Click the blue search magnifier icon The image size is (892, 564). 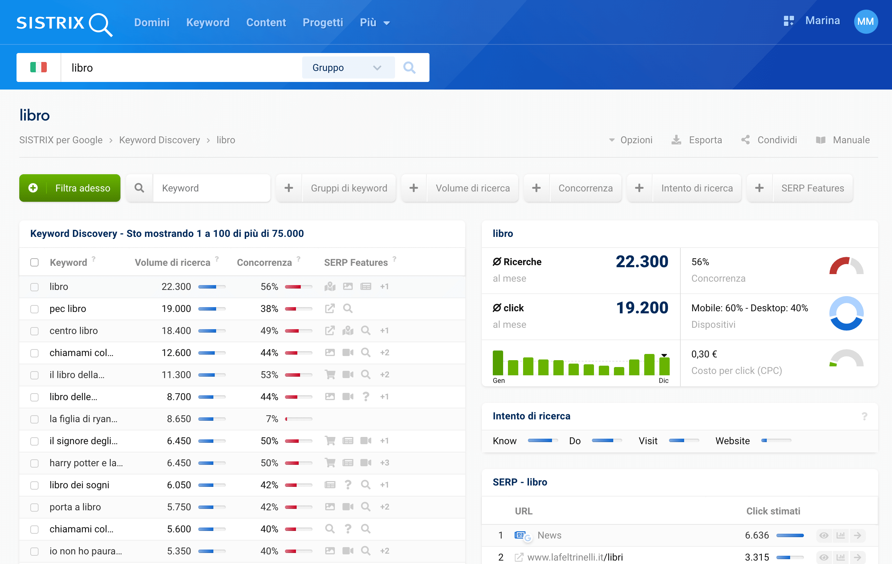409,67
